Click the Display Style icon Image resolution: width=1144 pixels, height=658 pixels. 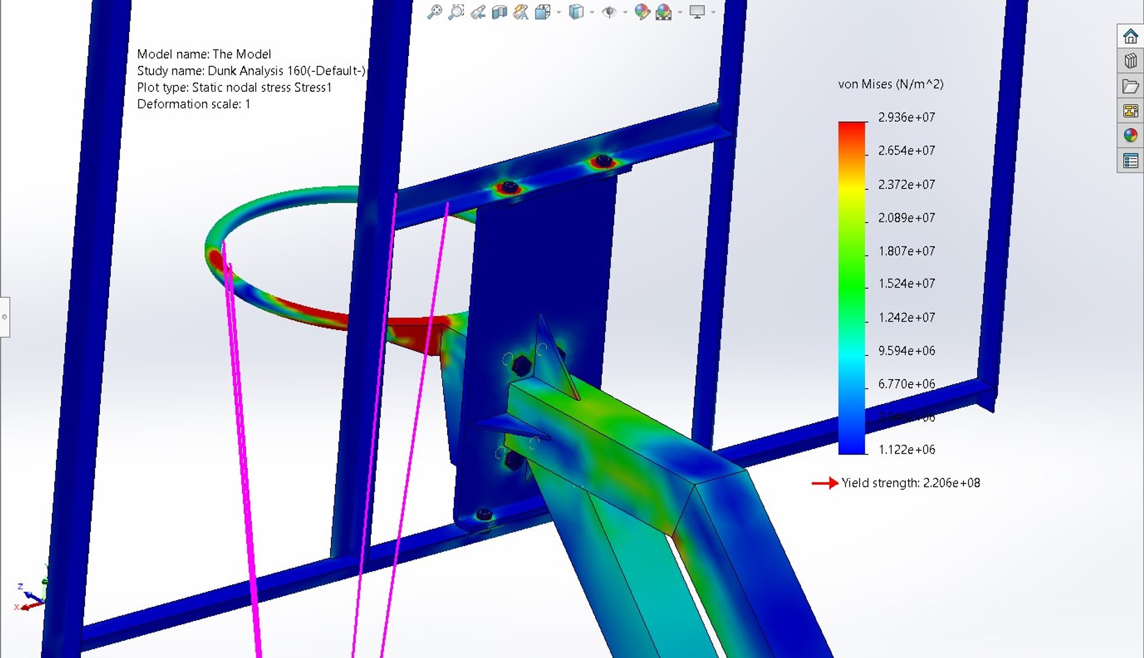pyautogui.click(x=576, y=12)
